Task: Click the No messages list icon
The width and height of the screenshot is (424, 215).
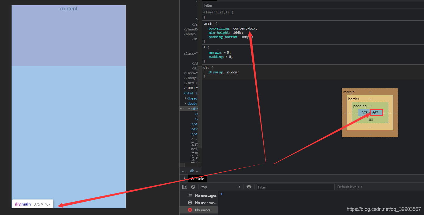Action: point(190,195)
